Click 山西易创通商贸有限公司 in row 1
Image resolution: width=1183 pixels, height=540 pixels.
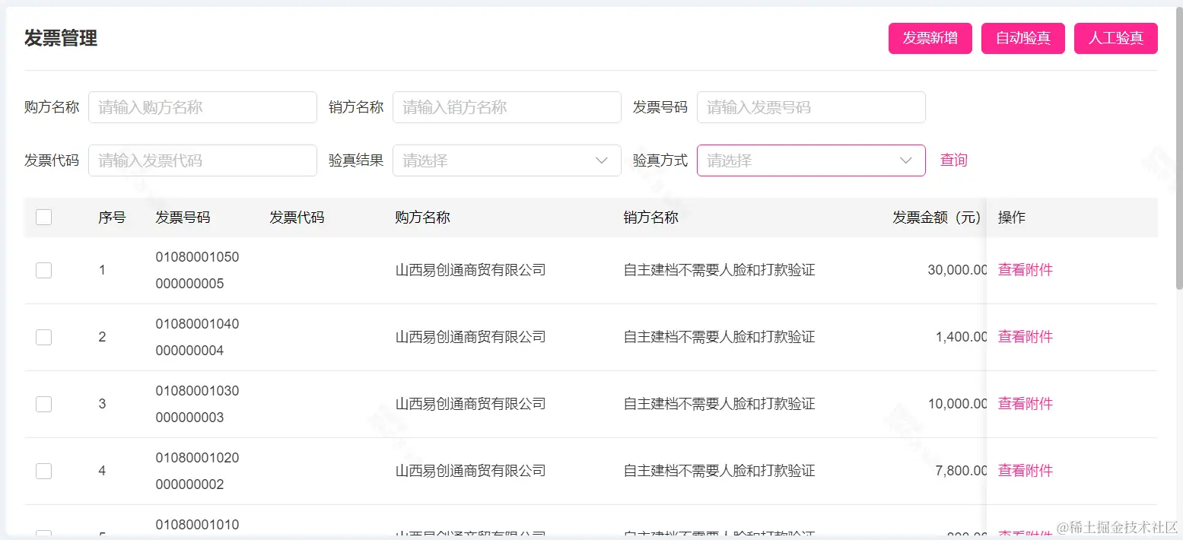(471, 270)
